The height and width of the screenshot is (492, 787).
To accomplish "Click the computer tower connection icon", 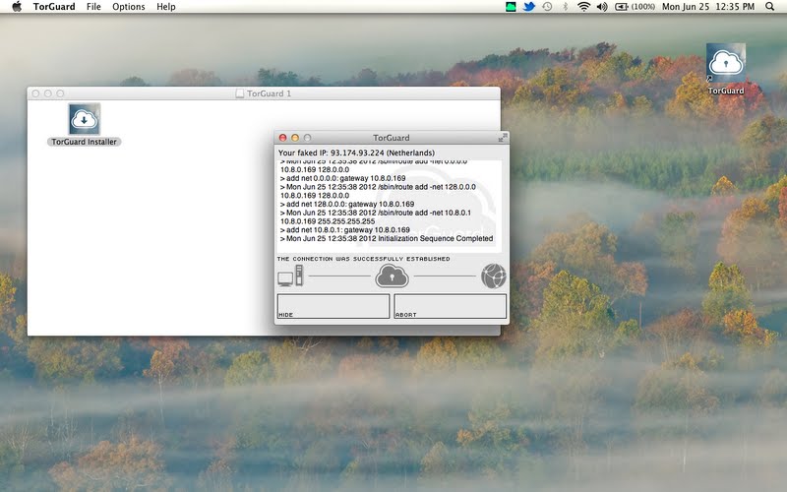I will click(x=290, y=276).
